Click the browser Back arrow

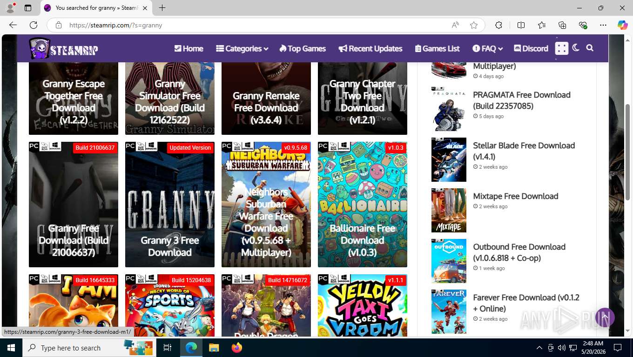click(x=13, y=25)
